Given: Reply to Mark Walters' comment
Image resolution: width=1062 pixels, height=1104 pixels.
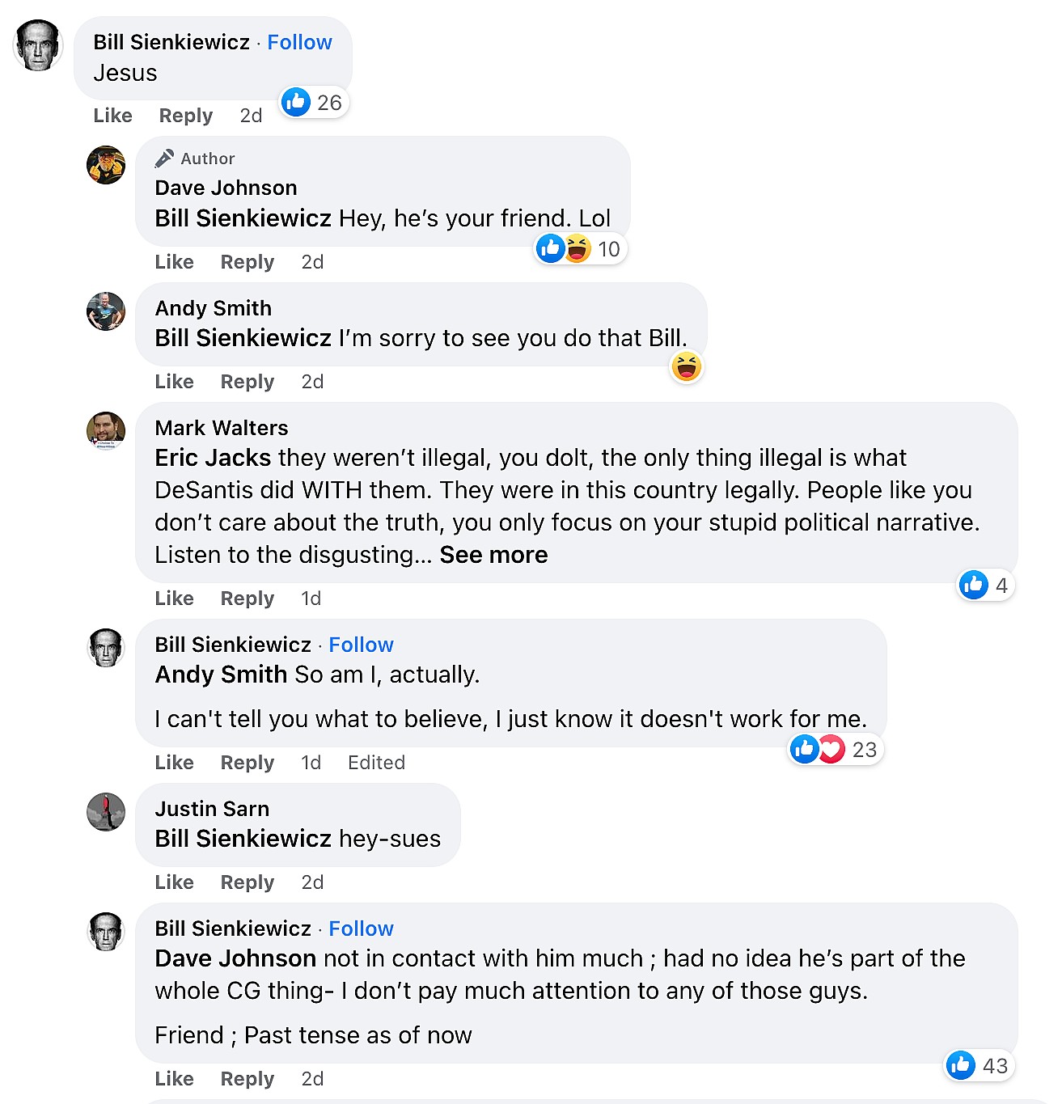Looking at the screenshot, I should tap(247, 599).
